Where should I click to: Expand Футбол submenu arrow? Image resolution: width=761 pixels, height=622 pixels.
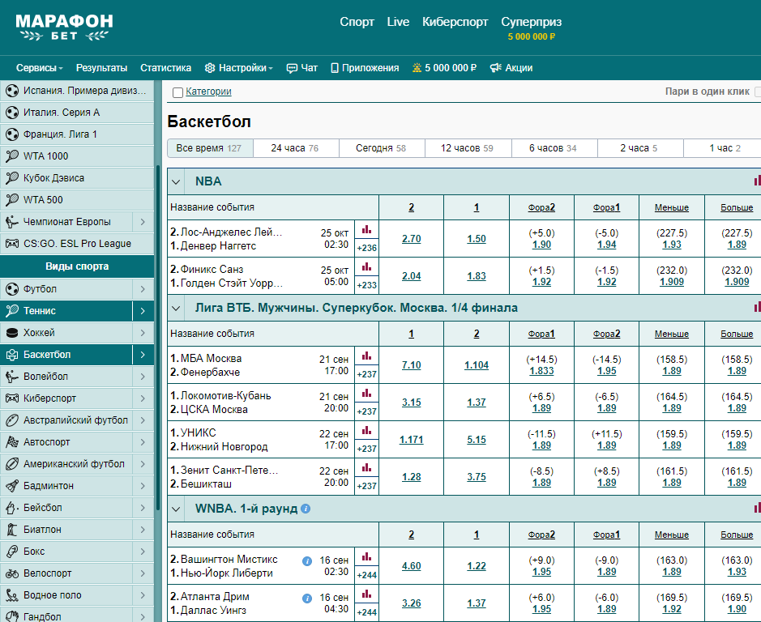click(x=143, y=289)
